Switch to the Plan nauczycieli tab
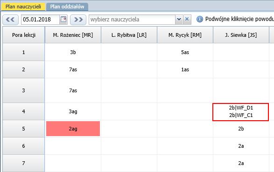The height and width of the screenshot is (172, 274). (23, 7)
